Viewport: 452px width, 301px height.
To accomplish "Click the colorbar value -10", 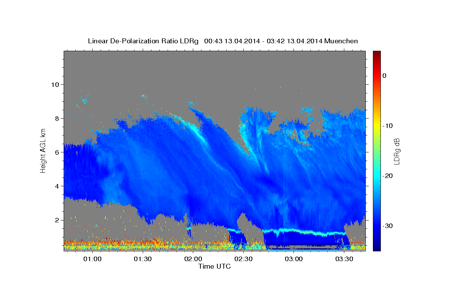I will tap(388, 126).
